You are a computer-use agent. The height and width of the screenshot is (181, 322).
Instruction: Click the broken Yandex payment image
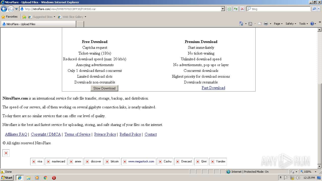tap(218, 161)
